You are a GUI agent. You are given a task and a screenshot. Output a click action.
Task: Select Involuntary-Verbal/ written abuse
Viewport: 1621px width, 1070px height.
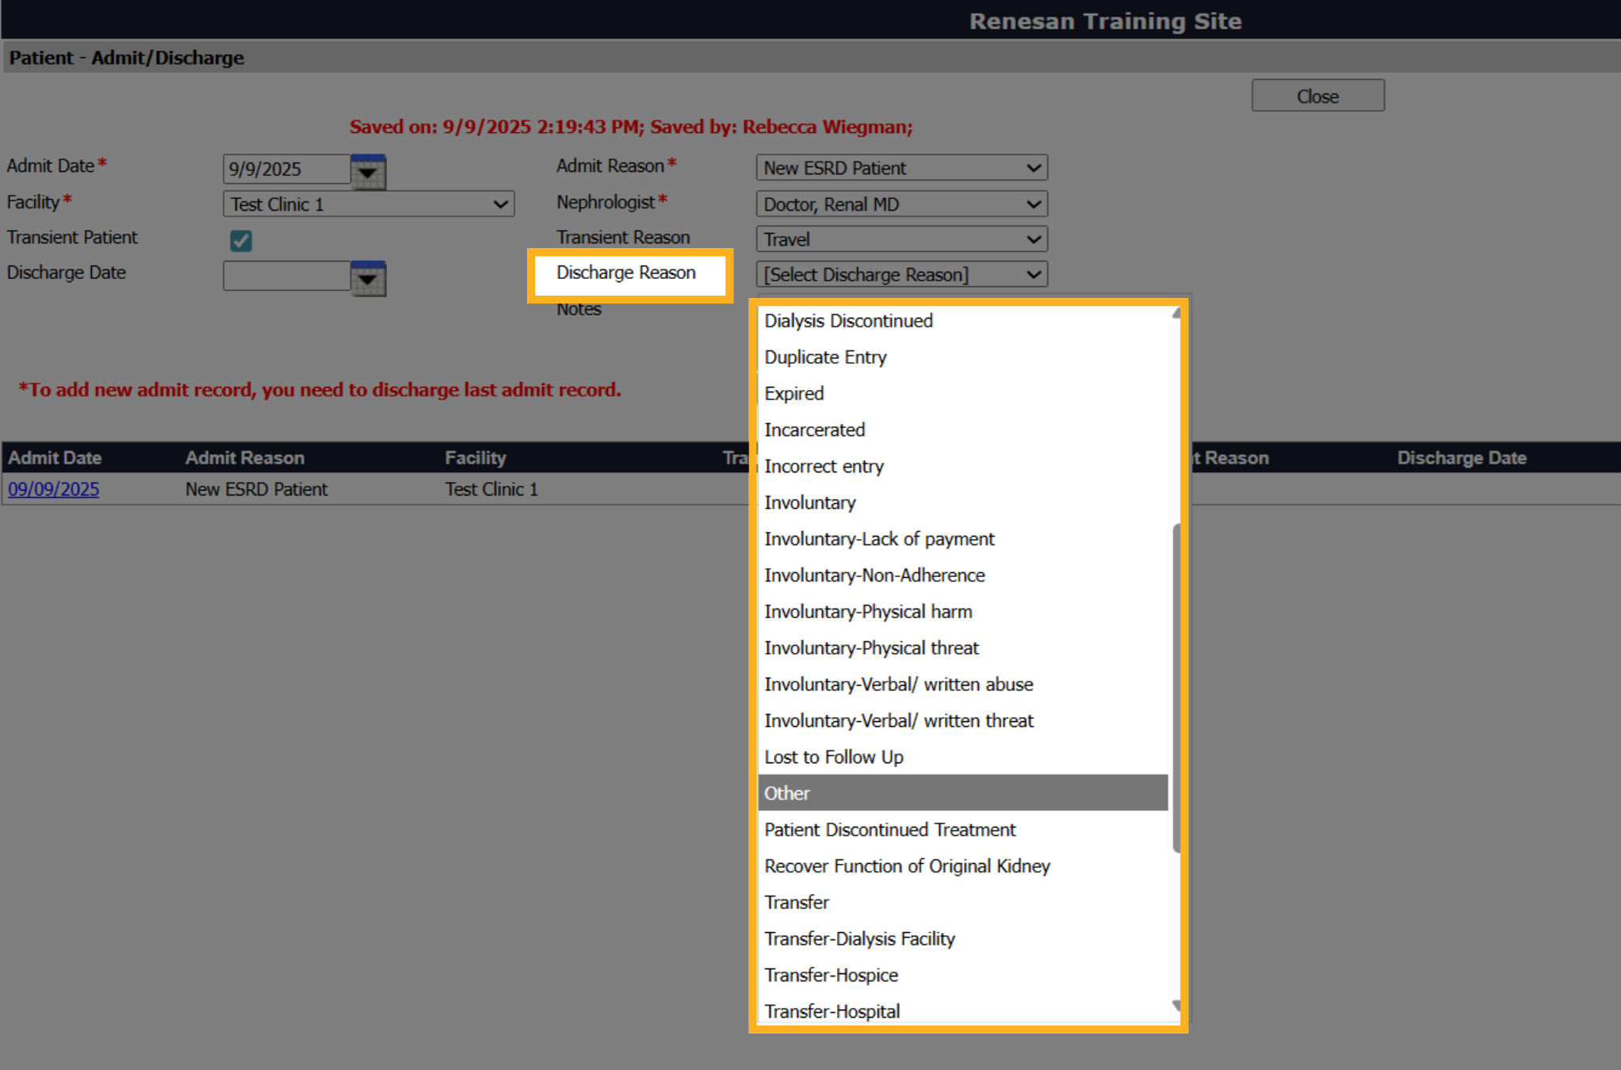click(963, 686)
